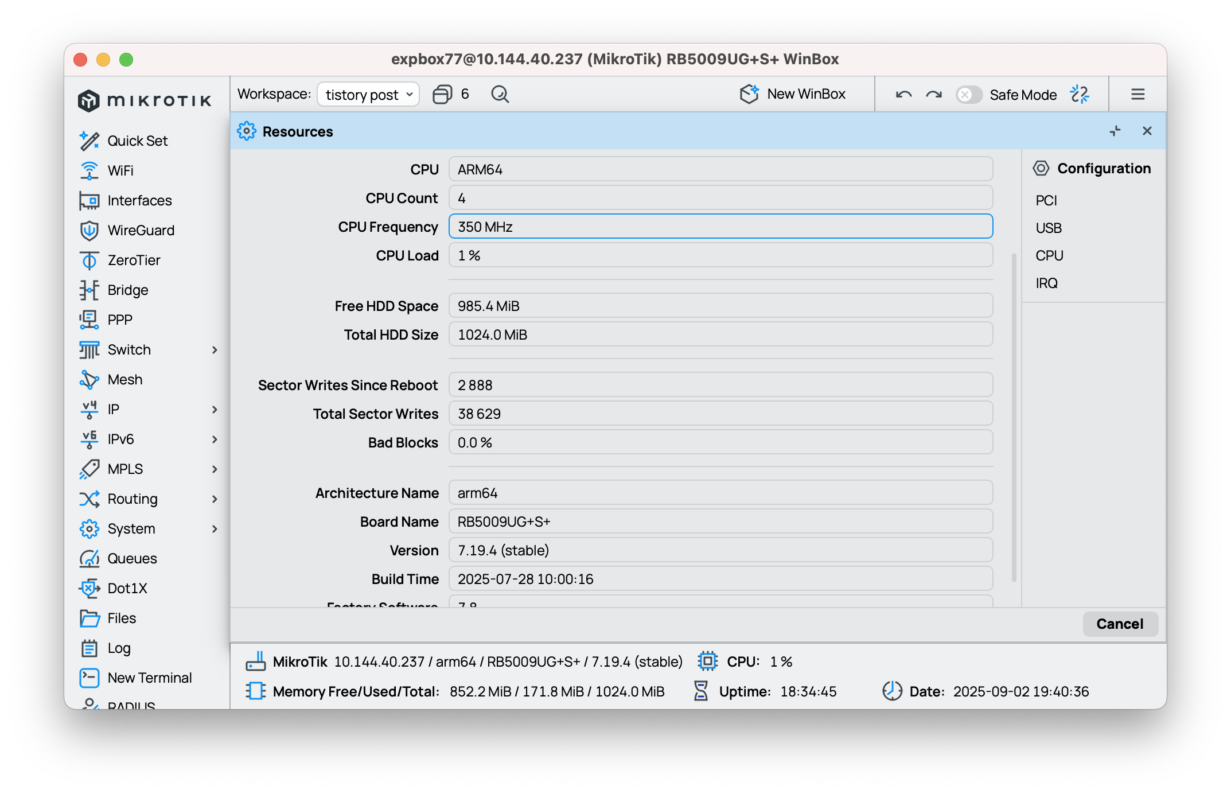Click the redo arrow icon
This screenshot has width=1231, height=794.
coord(934,95)
